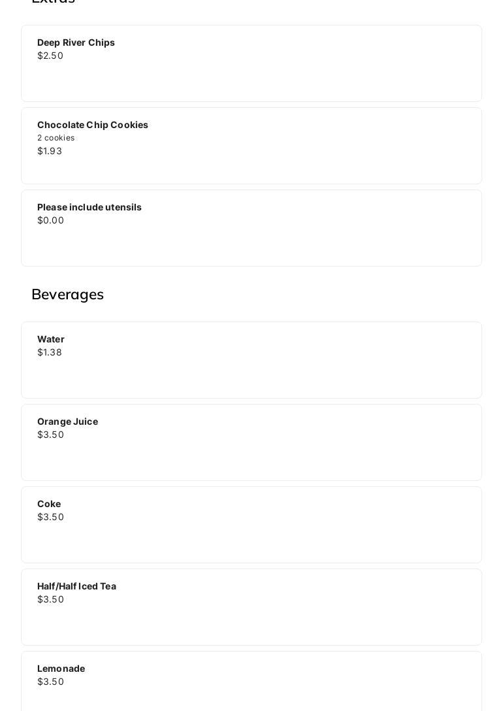
Task: Click the $2.50 Deep River Chips price
Action: pos(50,56)
